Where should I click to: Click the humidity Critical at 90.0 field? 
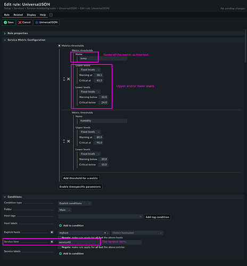coord(98,143)
